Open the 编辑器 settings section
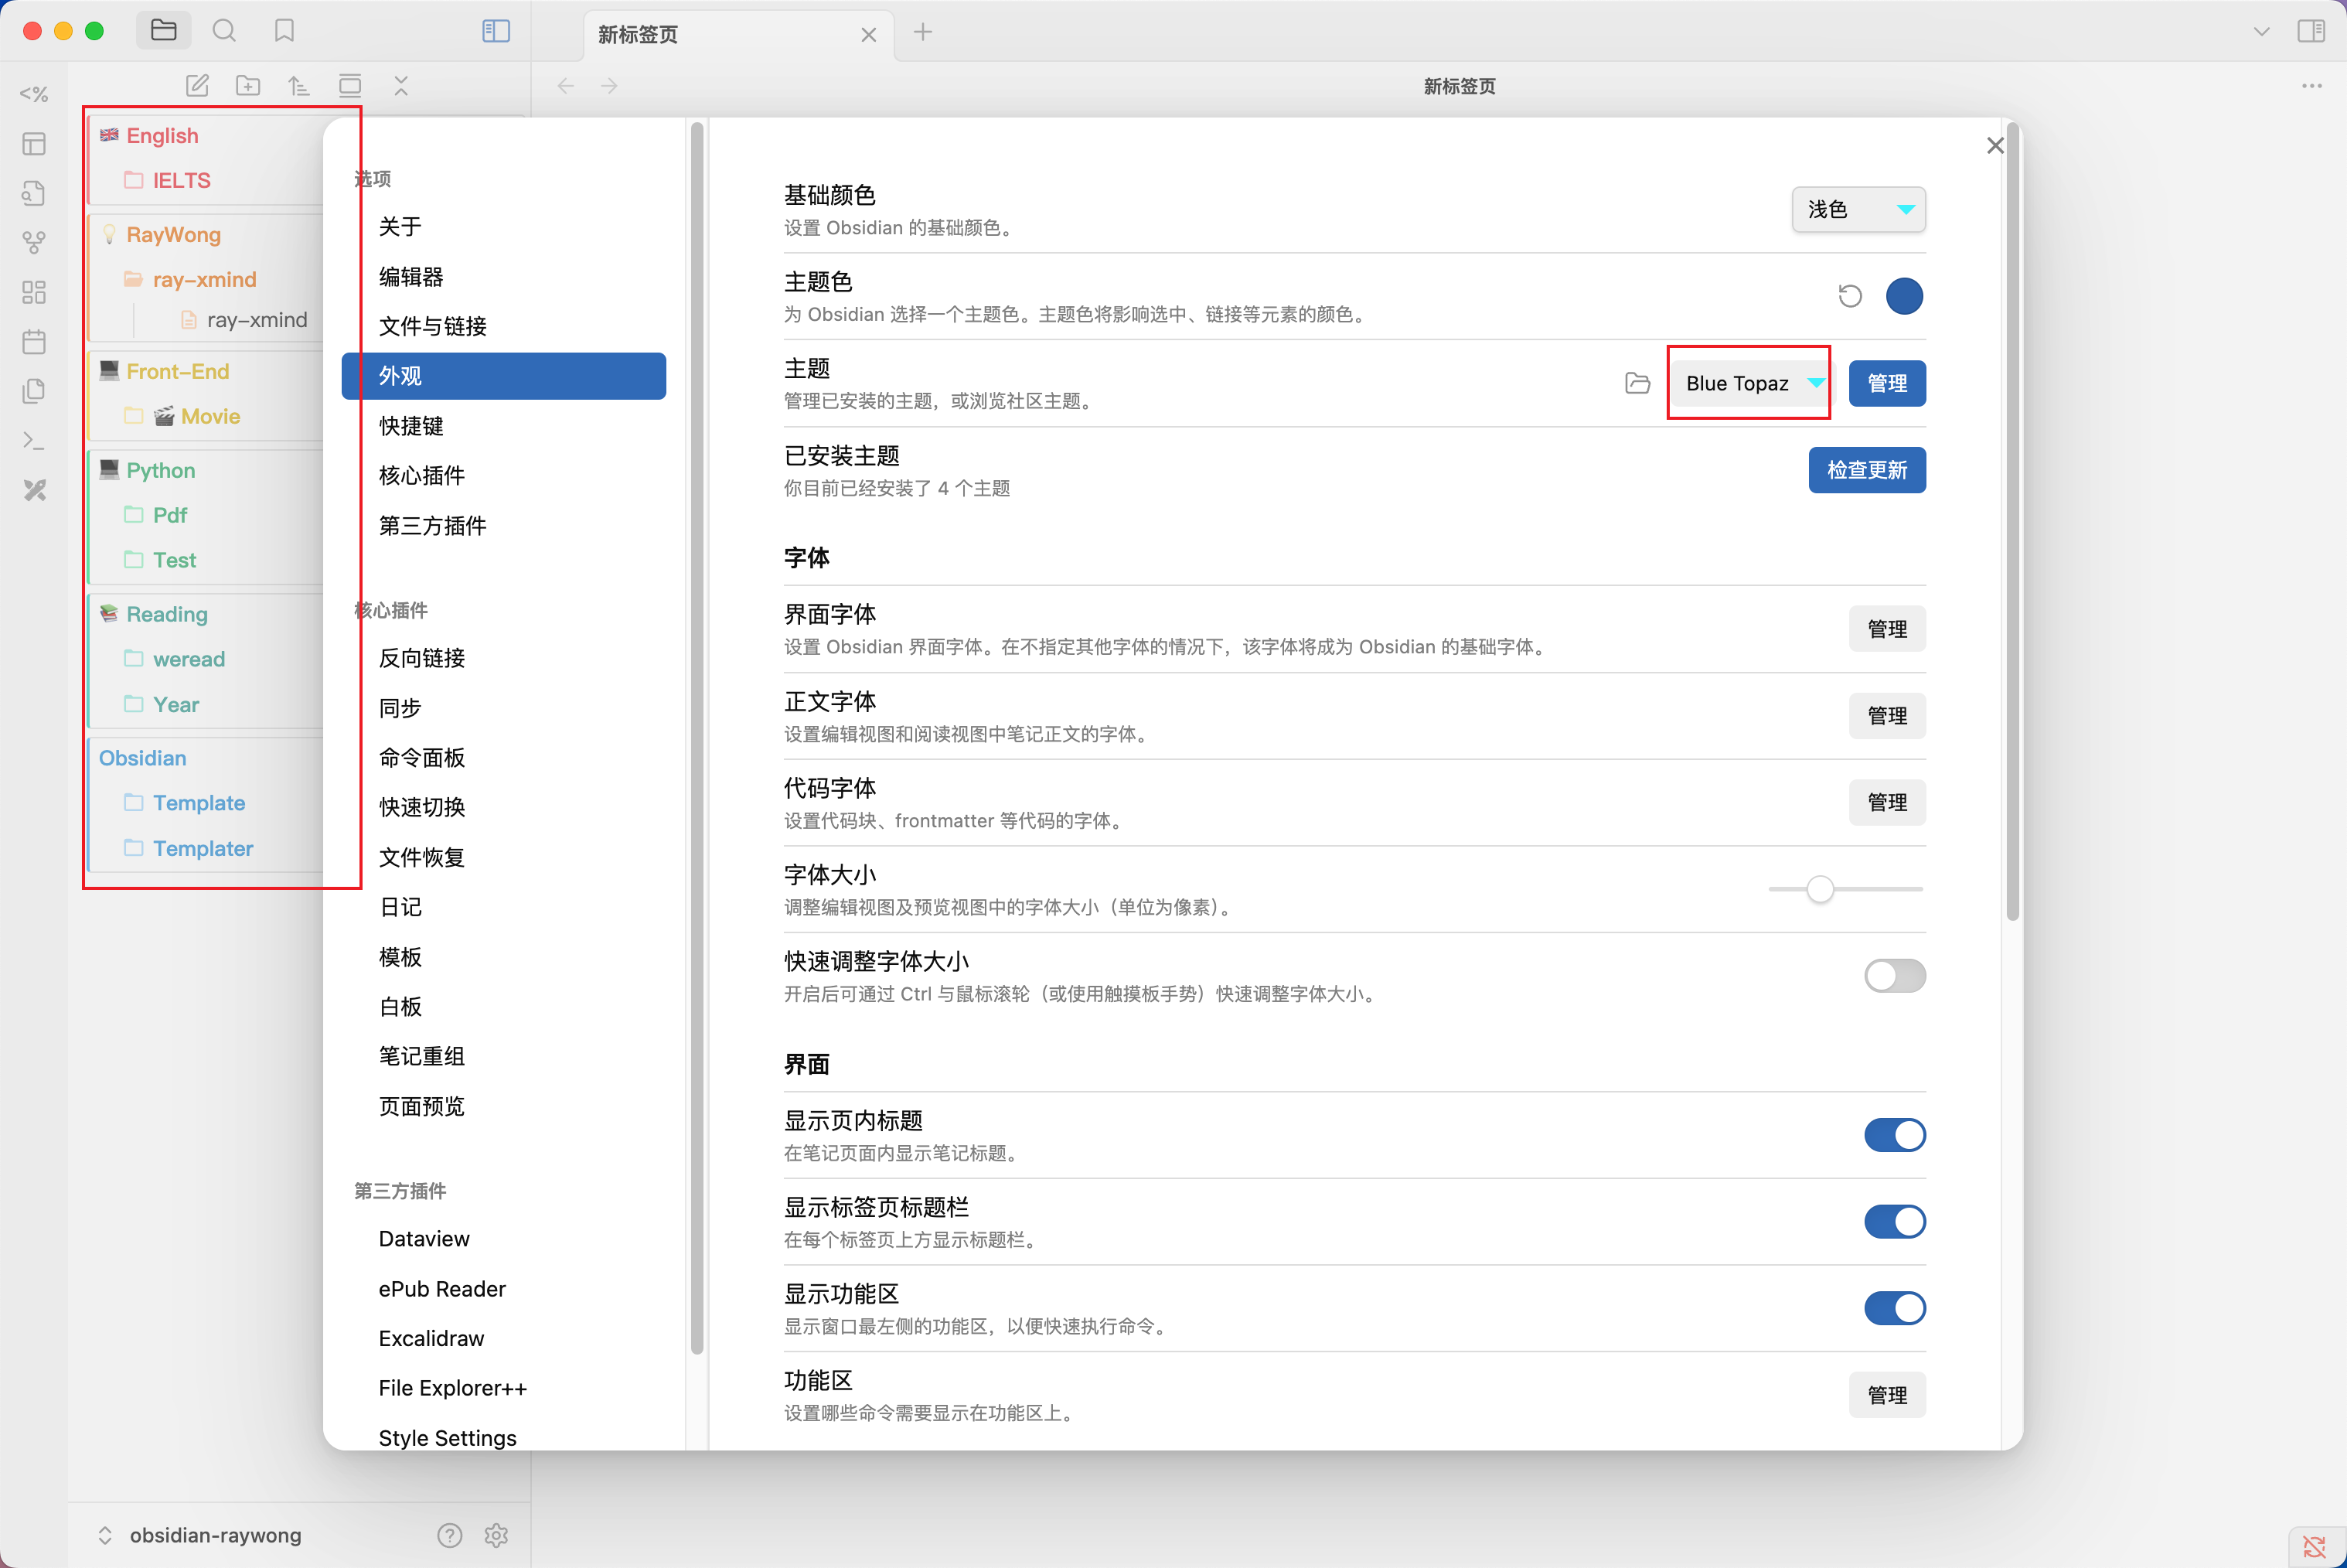Screen dimensions: 2347x1568 point(504,276)
